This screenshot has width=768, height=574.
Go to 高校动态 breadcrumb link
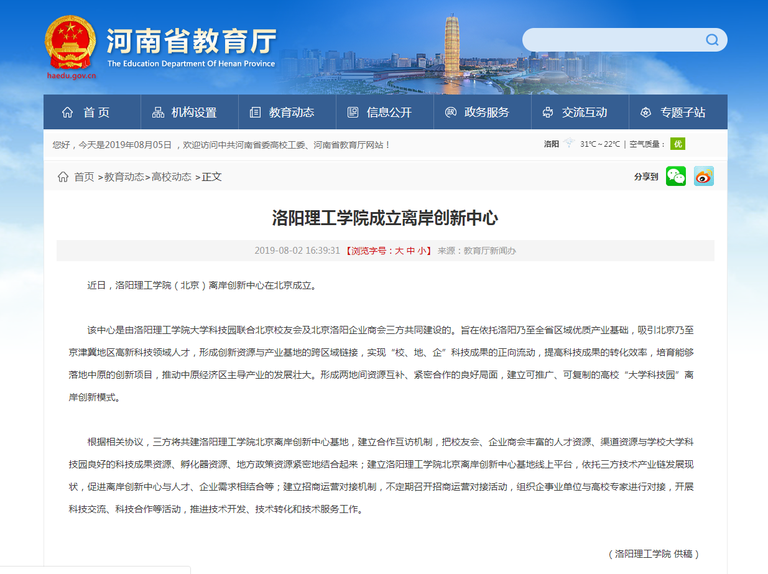coord(172,177)
